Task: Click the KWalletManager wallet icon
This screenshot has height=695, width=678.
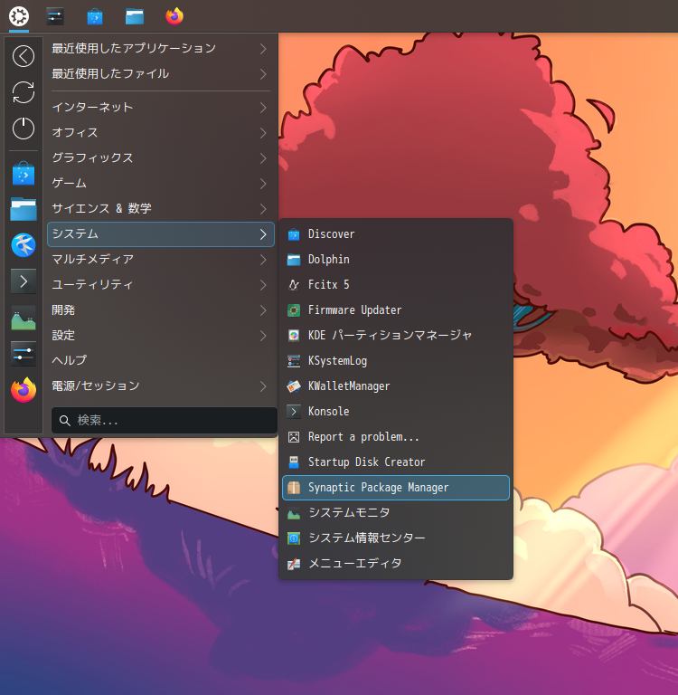Action: pos(294,386)
